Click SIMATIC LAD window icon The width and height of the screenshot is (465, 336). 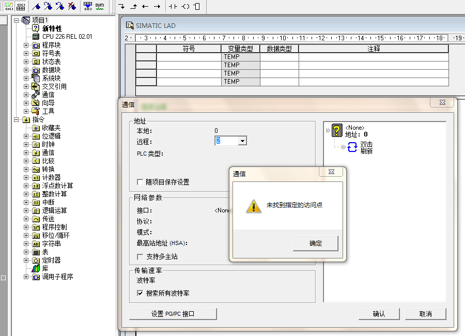click(x=130, y=25)
